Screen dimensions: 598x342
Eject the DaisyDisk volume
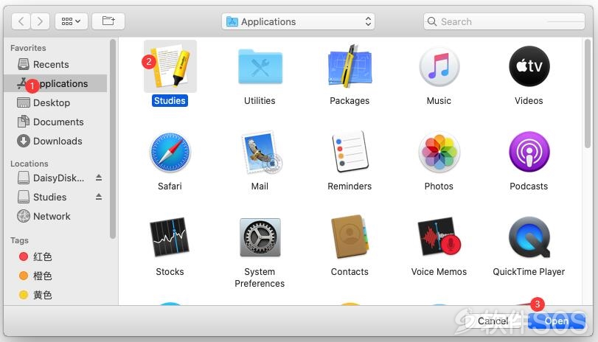(99, 178)
